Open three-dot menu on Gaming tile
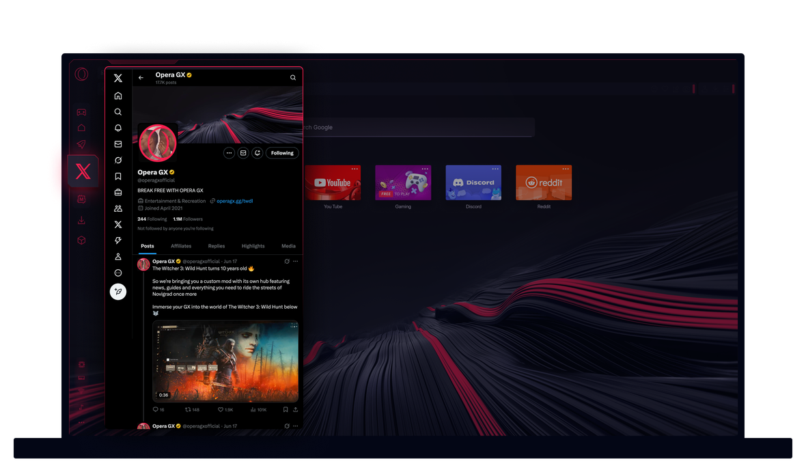Image resolution: width=806 pixels, height=466 pixels. 425,169
